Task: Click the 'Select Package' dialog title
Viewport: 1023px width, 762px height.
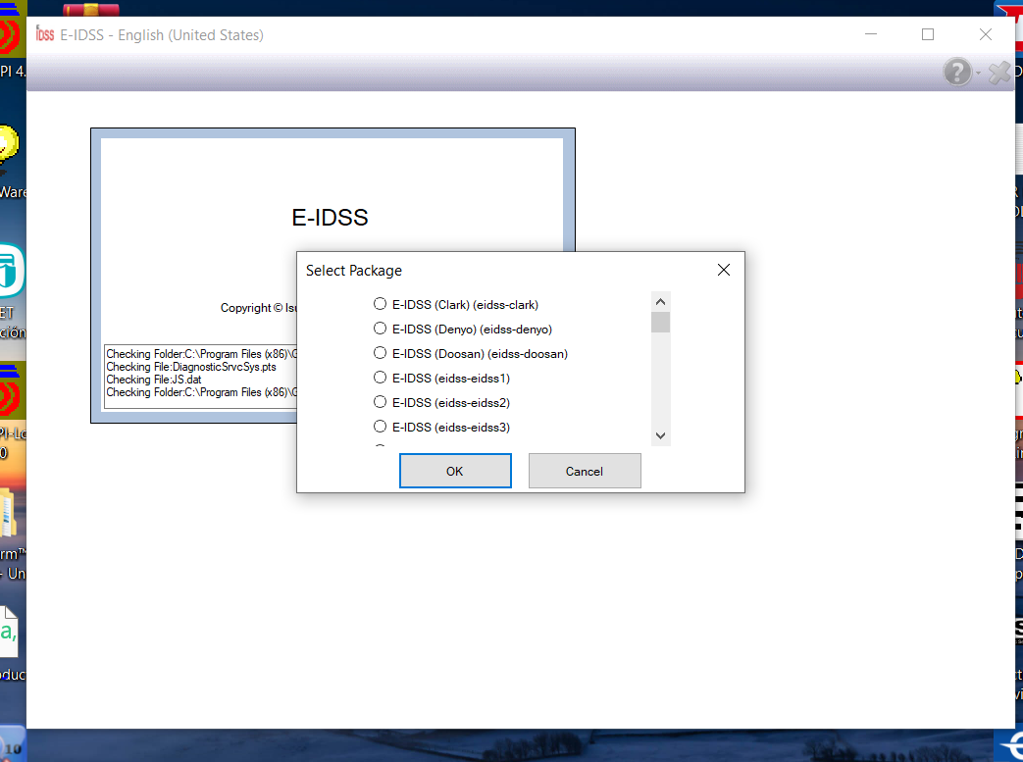Action: pos(354,270)
